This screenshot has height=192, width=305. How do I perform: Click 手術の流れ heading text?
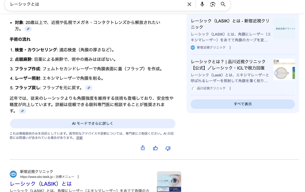pos(20,39)
